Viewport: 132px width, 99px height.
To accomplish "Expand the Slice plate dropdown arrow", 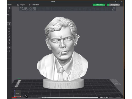I will (94, 5).
